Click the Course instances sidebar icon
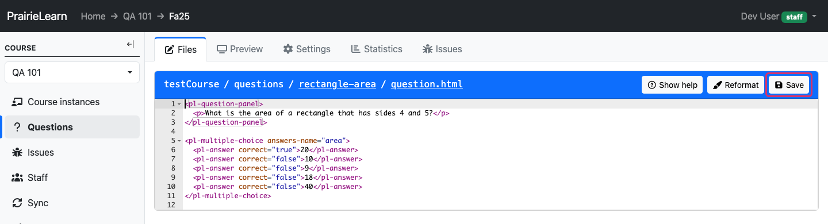Image resolution: width=828 pixels, height=224 pixels. coord(17,102)
